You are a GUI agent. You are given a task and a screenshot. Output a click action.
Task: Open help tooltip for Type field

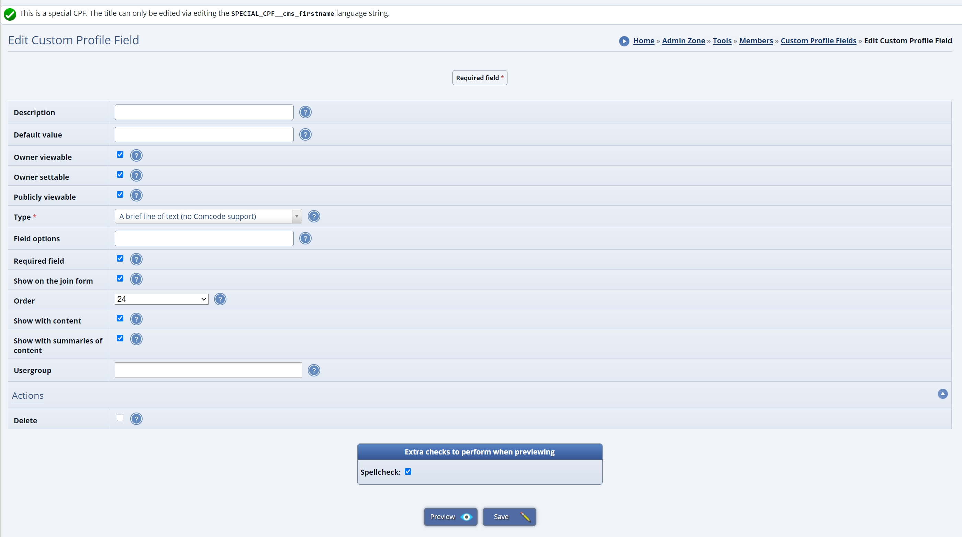click(314, 216)
